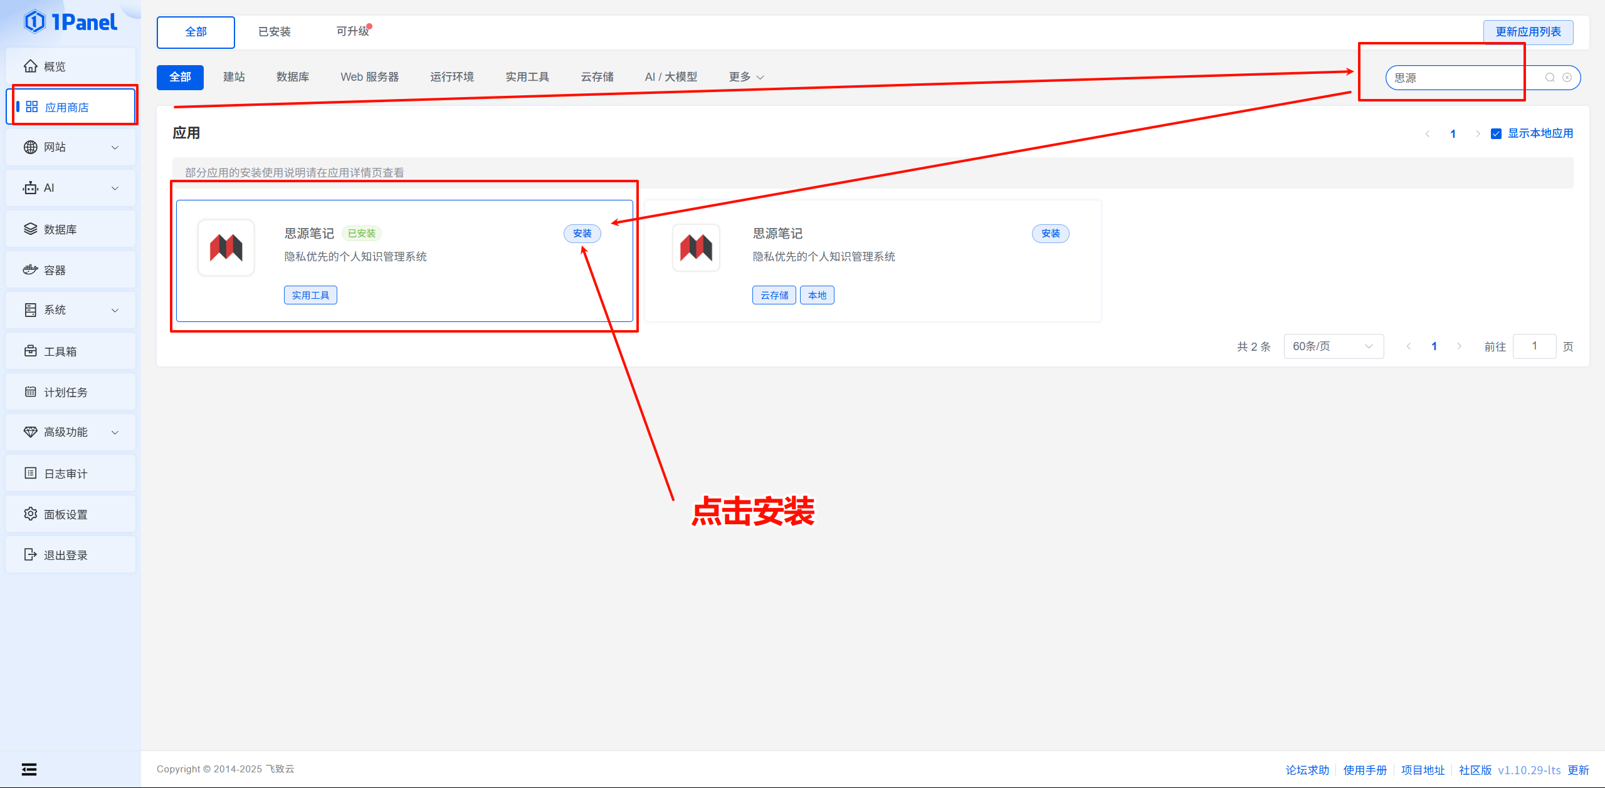Open the Panel Settings gear icon
Viewport: 1605px width, 788px height.
coord(30,514)
